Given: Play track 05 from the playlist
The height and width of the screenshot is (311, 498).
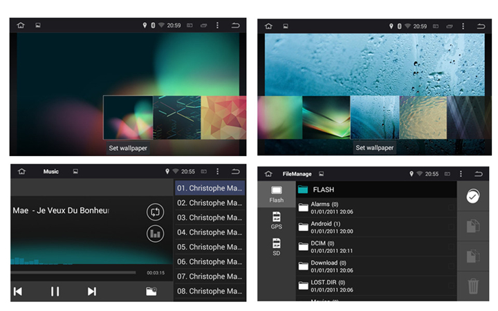Looking at the screenshot, I should [x=209, y=247].
